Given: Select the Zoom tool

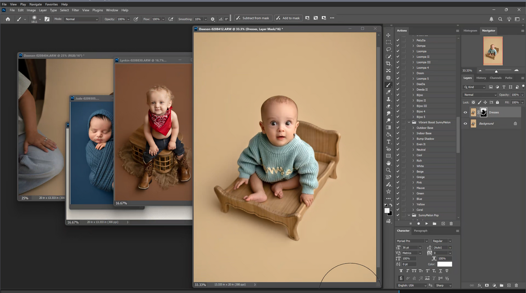Looking at the screenshot, I should tap(388, 170).
